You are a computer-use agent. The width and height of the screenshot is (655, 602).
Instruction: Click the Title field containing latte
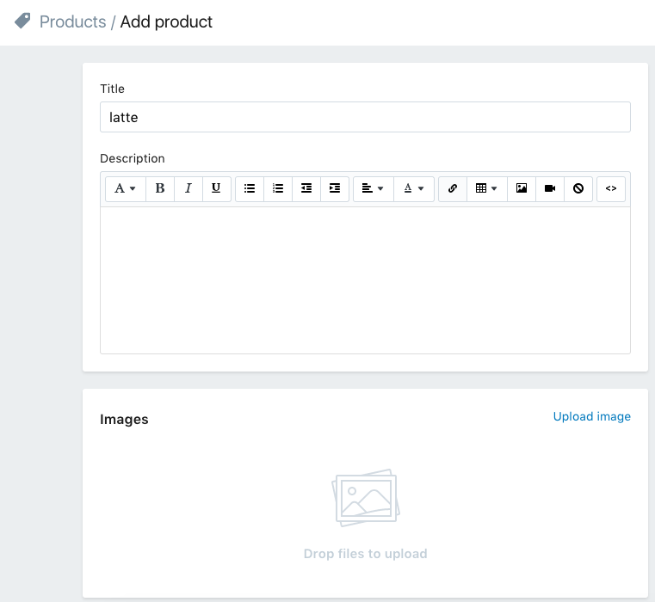[x=365, y=117]
